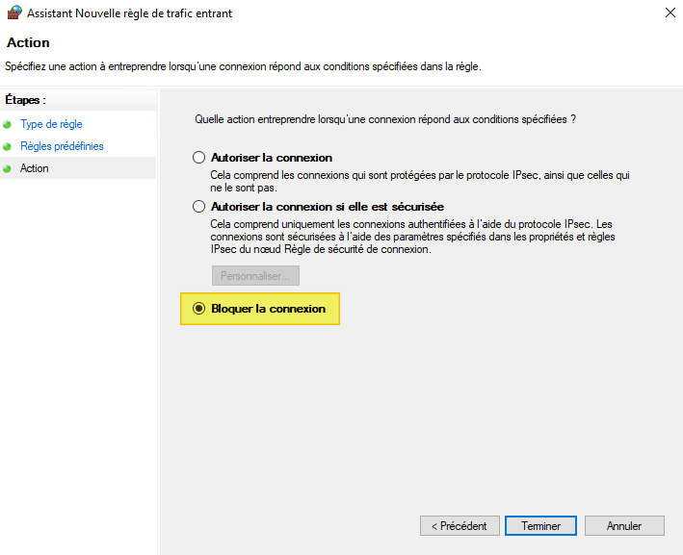Select the Bloquer la connexion radio button
The image size is (683, 555).
(x=199, y=309)
